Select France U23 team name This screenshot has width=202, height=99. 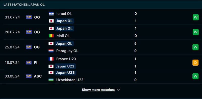(x=66, y=59)
